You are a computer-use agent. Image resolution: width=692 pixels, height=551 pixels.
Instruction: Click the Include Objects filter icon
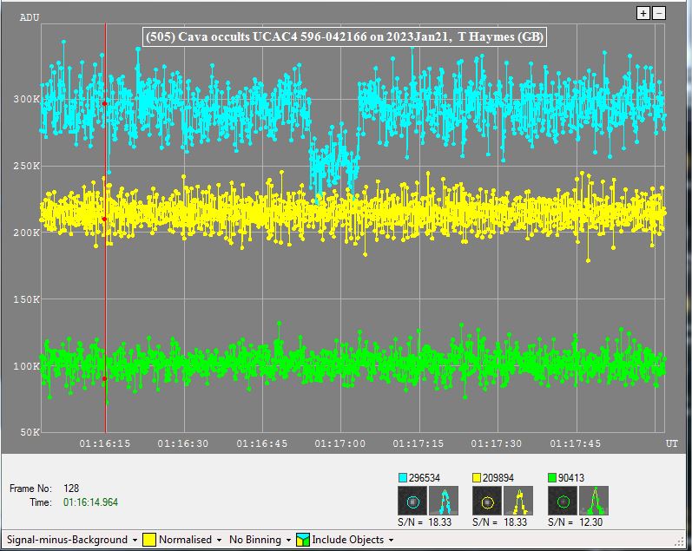coord(303,540)
